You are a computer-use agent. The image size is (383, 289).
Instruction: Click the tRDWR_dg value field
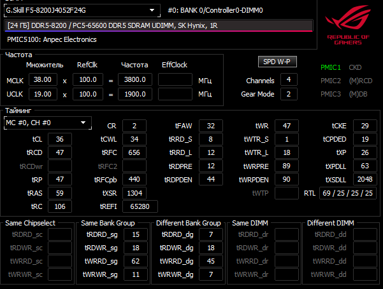(211, 248)
